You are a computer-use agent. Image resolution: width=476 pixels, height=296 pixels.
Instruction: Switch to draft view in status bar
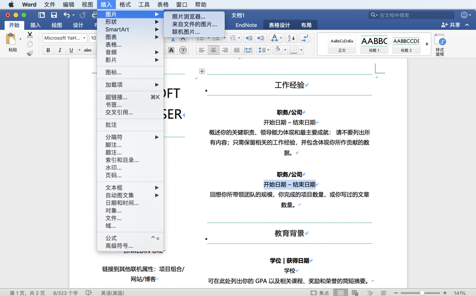coord(383,293)
